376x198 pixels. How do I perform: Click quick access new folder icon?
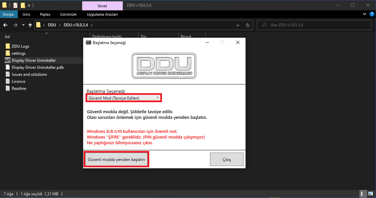pos(23,5)
